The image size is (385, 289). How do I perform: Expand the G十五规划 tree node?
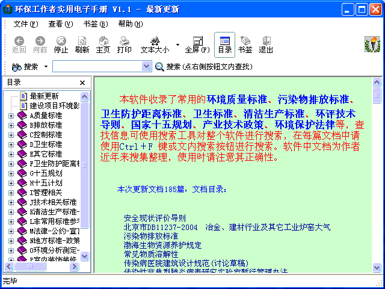click(11, 173)
